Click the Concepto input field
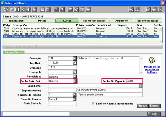The image size is (166, 117). tap(61, 58)
